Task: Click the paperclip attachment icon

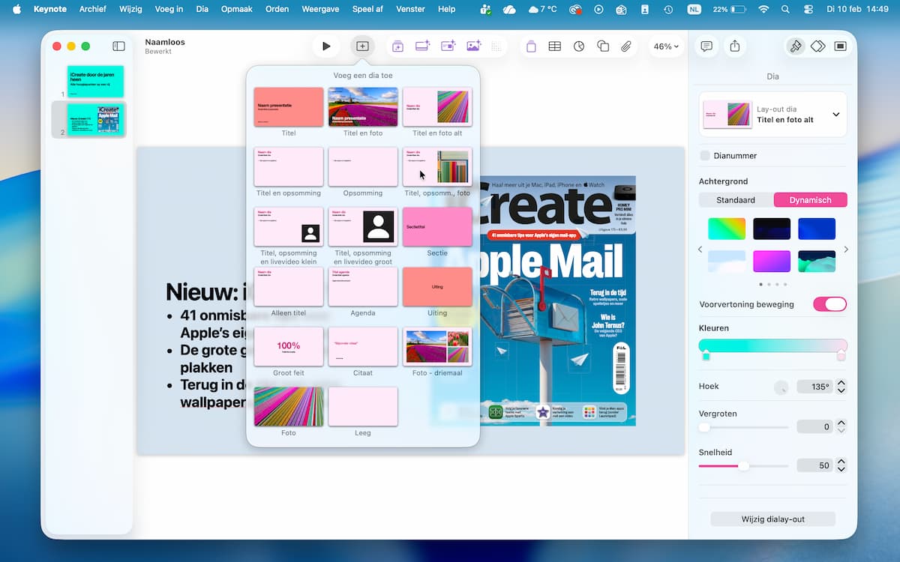Action: coord(626,46)
